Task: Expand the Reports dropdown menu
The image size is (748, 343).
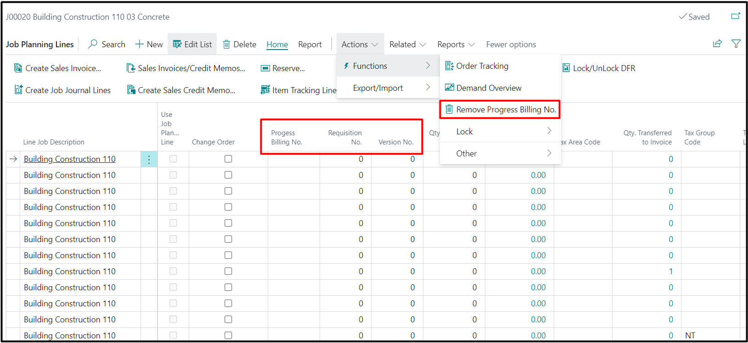Action: tap(456, 44)
